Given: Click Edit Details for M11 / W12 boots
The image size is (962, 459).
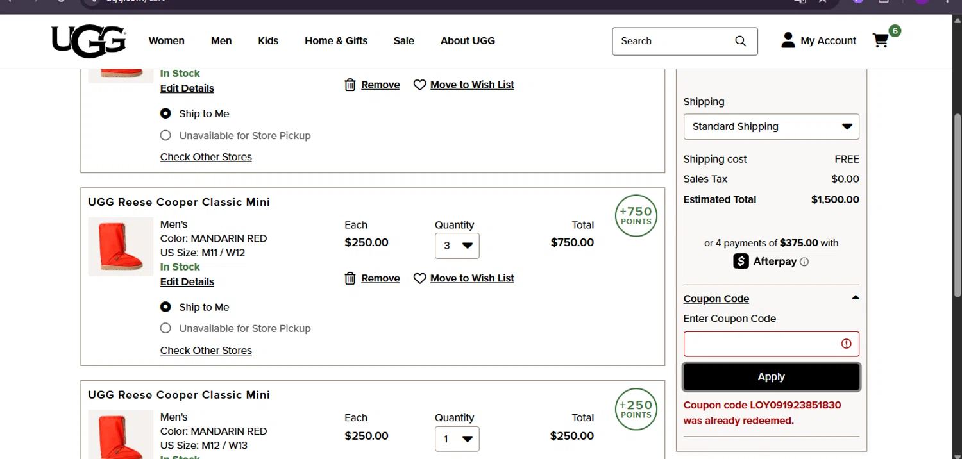Looking at the screenshot, I should [x=187, y=281].
